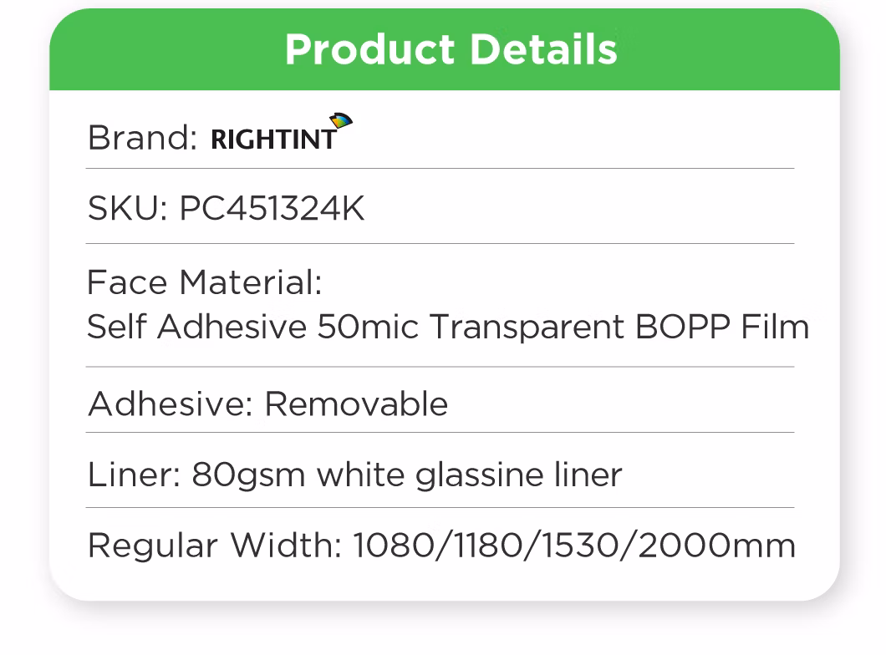Viewport: 886px width, 655px height.
Task: Click the "Brand:" label
Action: 142,138
